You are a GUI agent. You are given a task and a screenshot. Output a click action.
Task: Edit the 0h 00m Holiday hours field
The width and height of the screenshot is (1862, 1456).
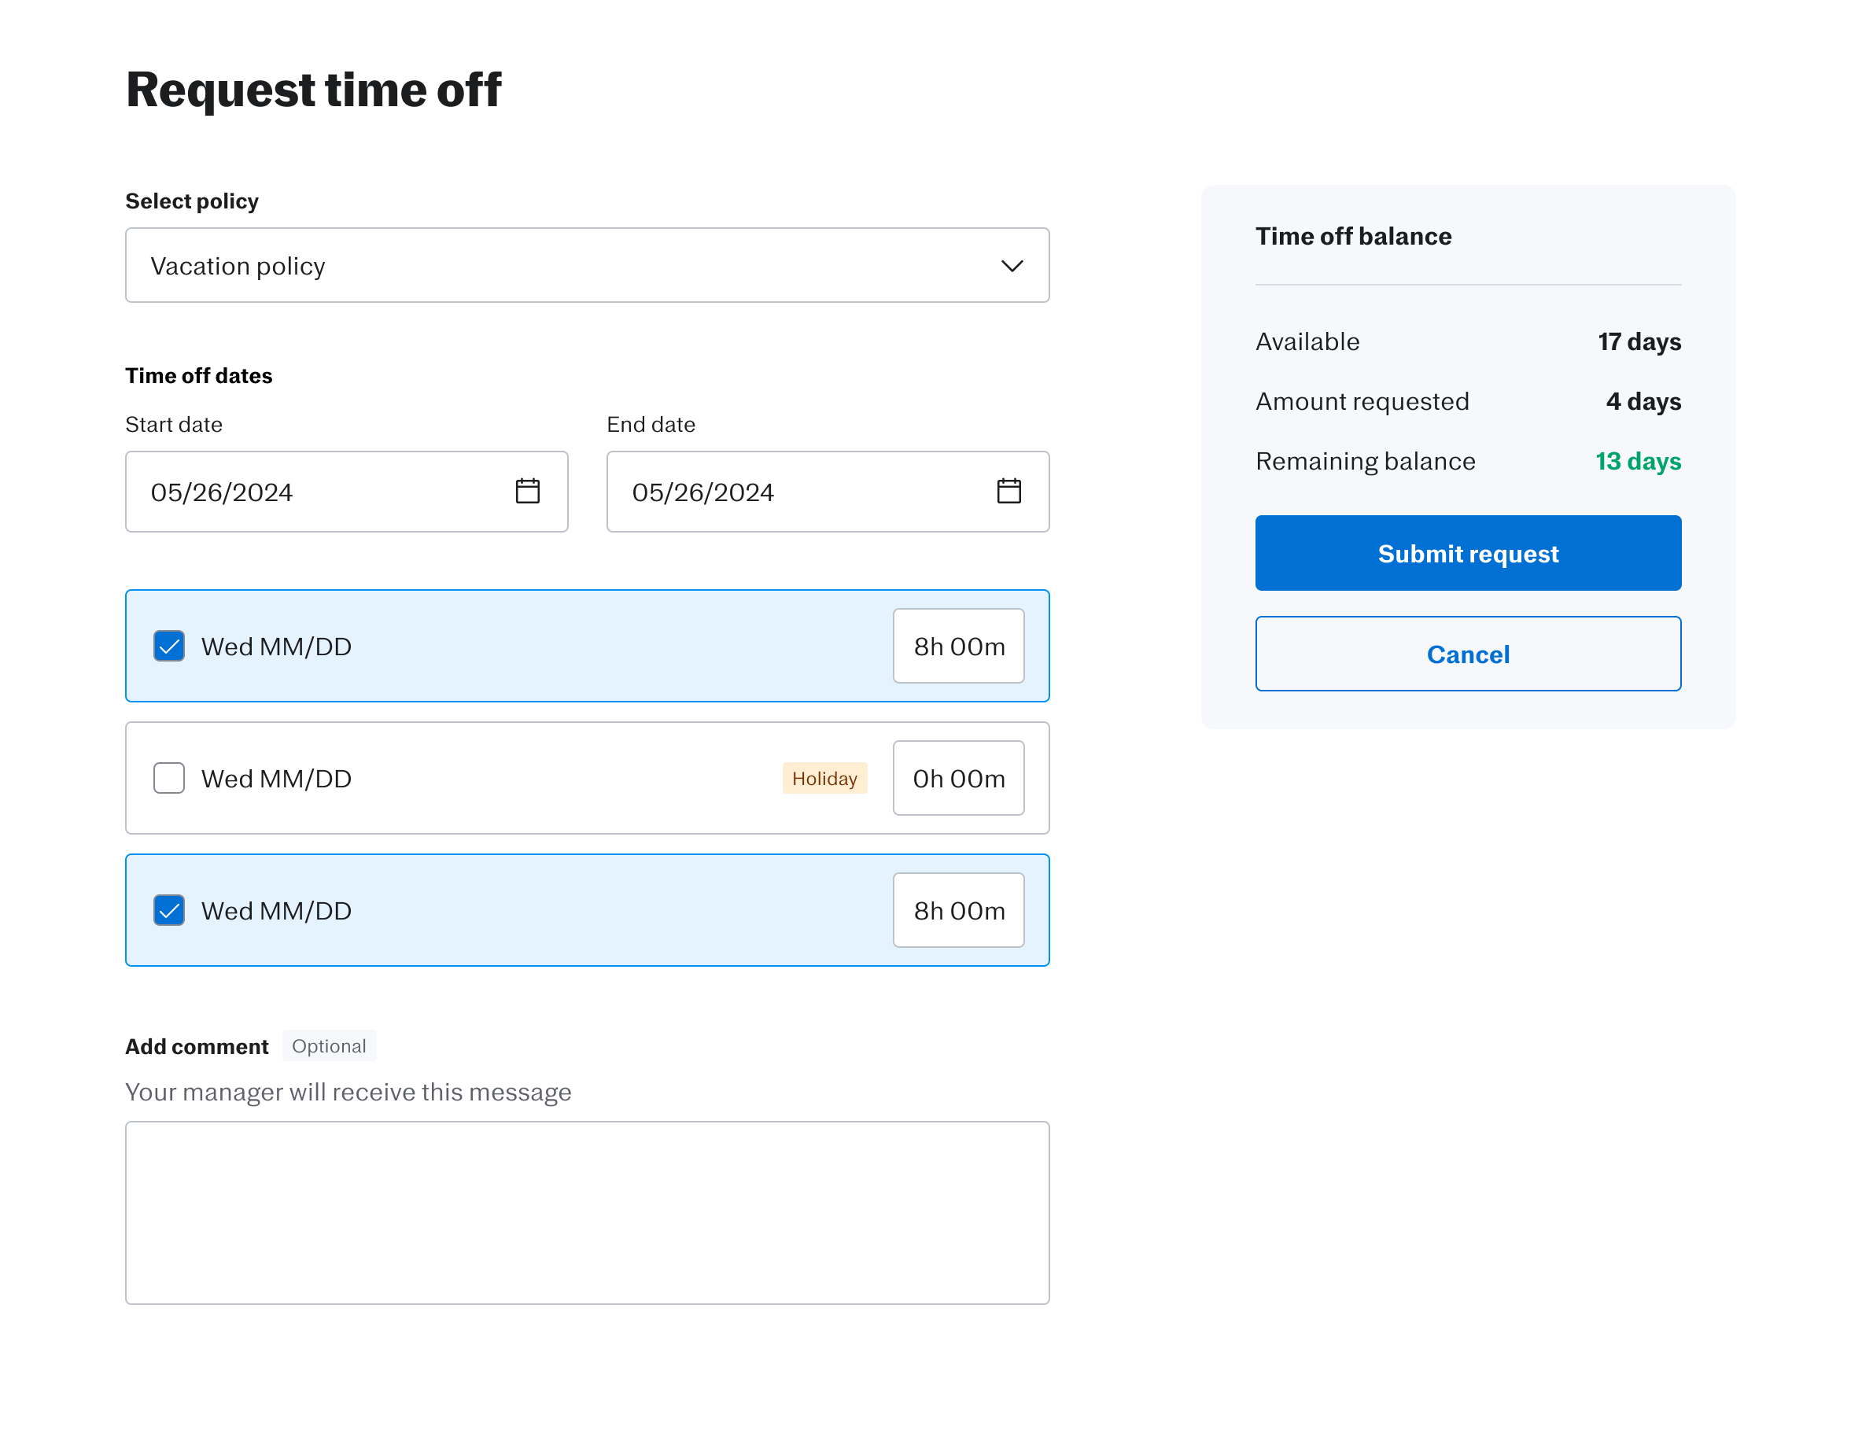tap(958, 778)
